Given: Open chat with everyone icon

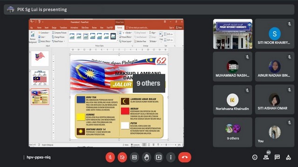Looking at the screenshot, I should (277, 157).
